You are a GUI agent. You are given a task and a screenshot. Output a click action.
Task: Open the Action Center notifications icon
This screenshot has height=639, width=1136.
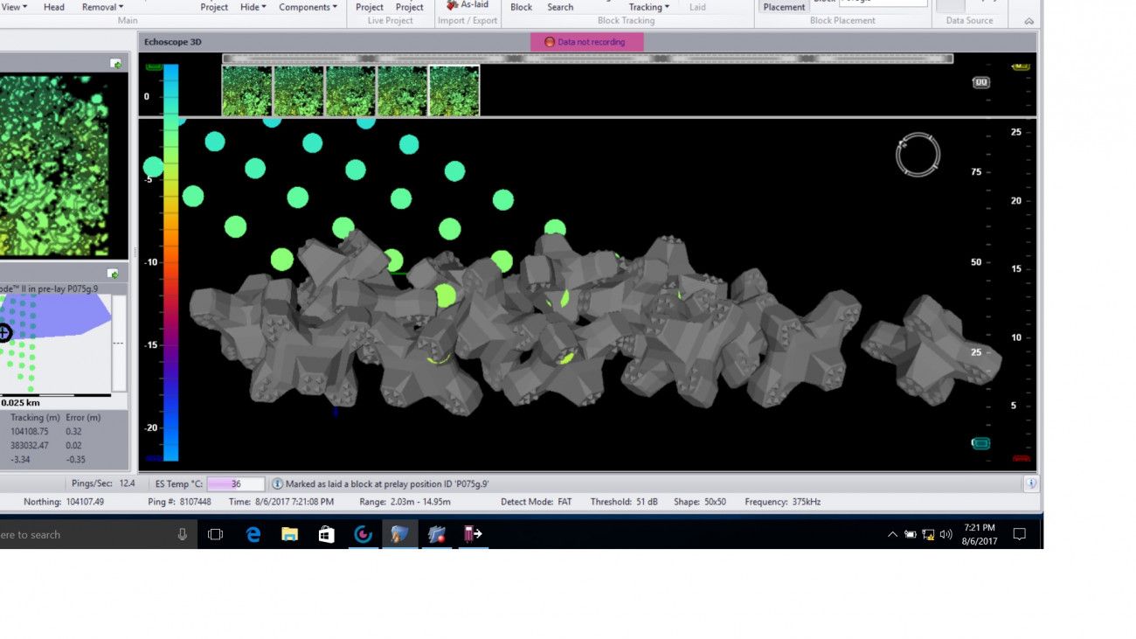(x=1019, y=534)
